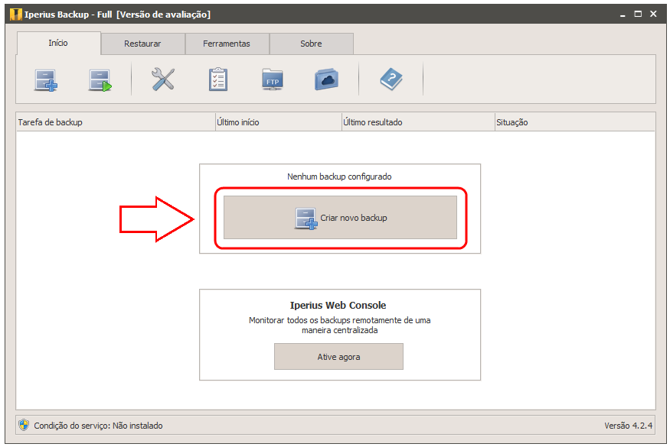Viewport: 670px width, 447px height.
Task: Sort by Último resultado column header
Action: point(418,122)
